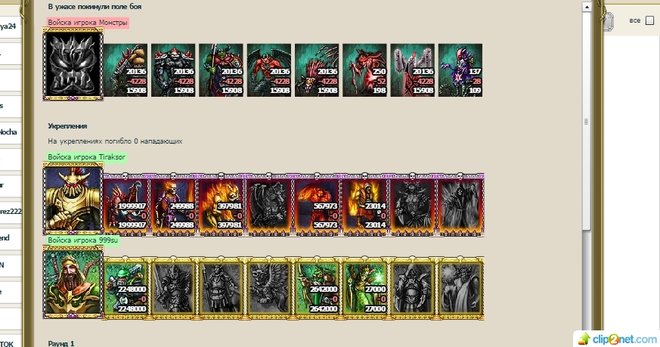Open the clip2net.com logo link
This screenshot has height=347, width=660.
617,339
